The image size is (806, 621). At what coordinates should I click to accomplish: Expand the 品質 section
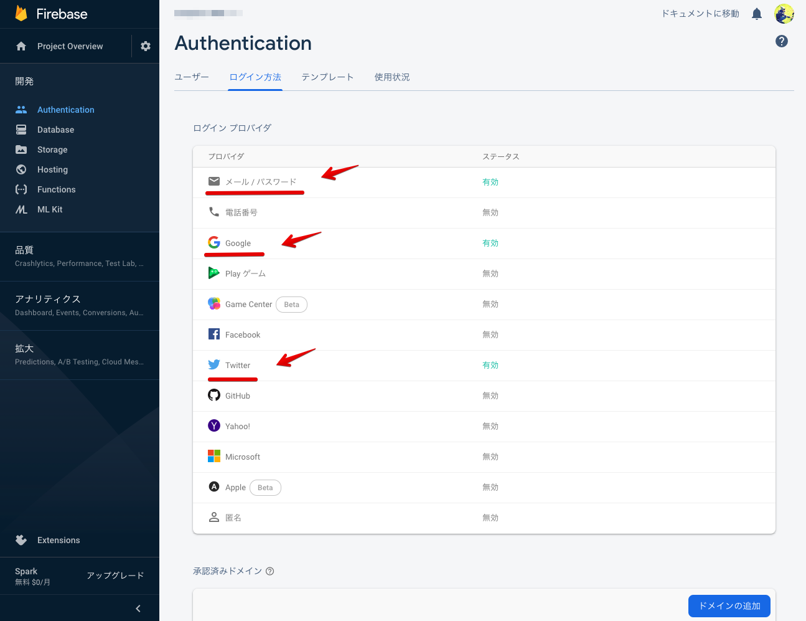click(80, 256)
